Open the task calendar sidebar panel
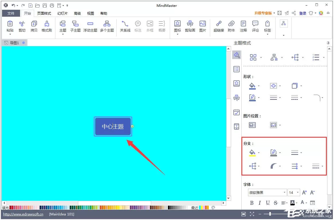The image size is (334, 220). point(237,112)
